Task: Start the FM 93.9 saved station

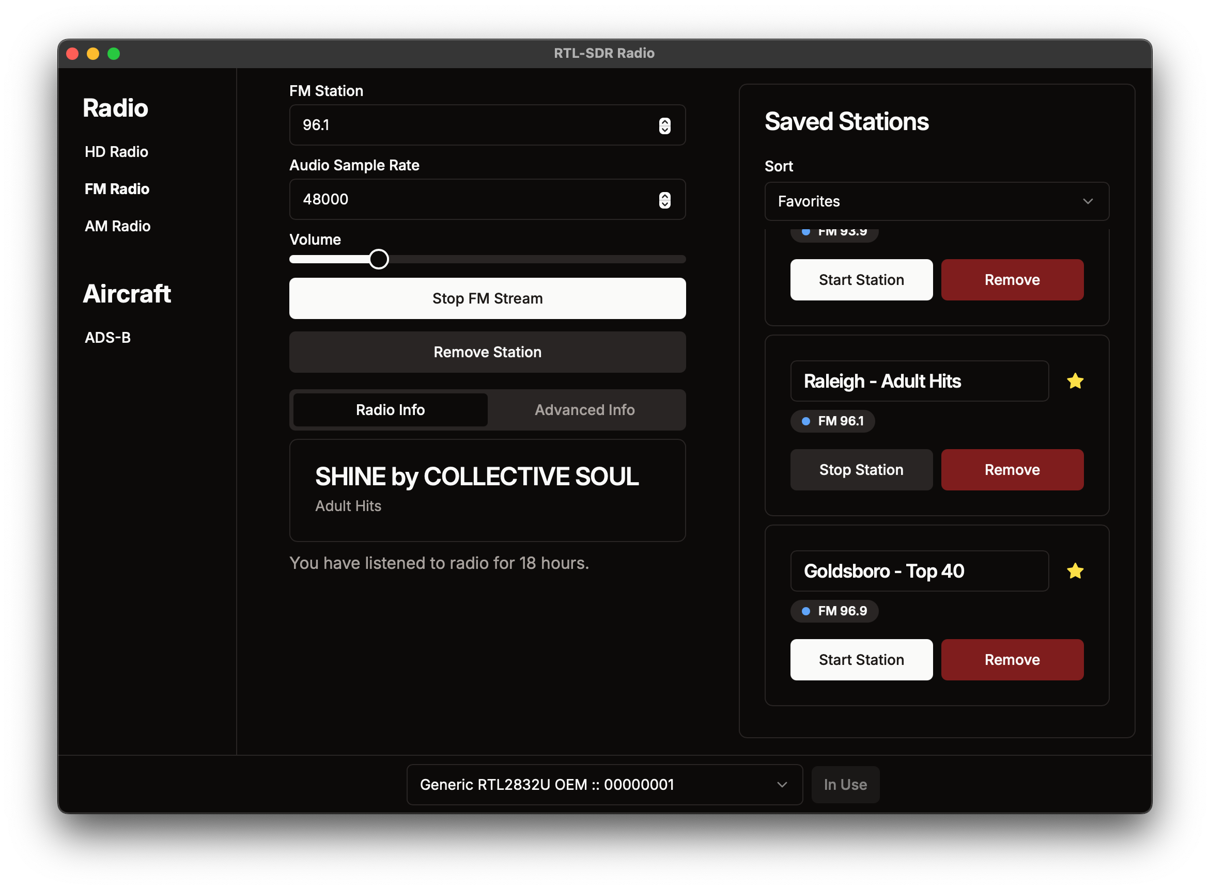Action: (x=861, y=280)
